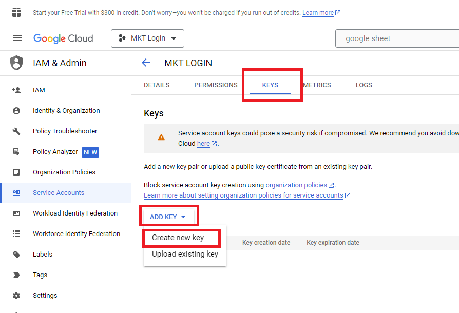Open the MKT Login project selector dropdown
Viewport: 459px width, 313px height.
(147, 38)
